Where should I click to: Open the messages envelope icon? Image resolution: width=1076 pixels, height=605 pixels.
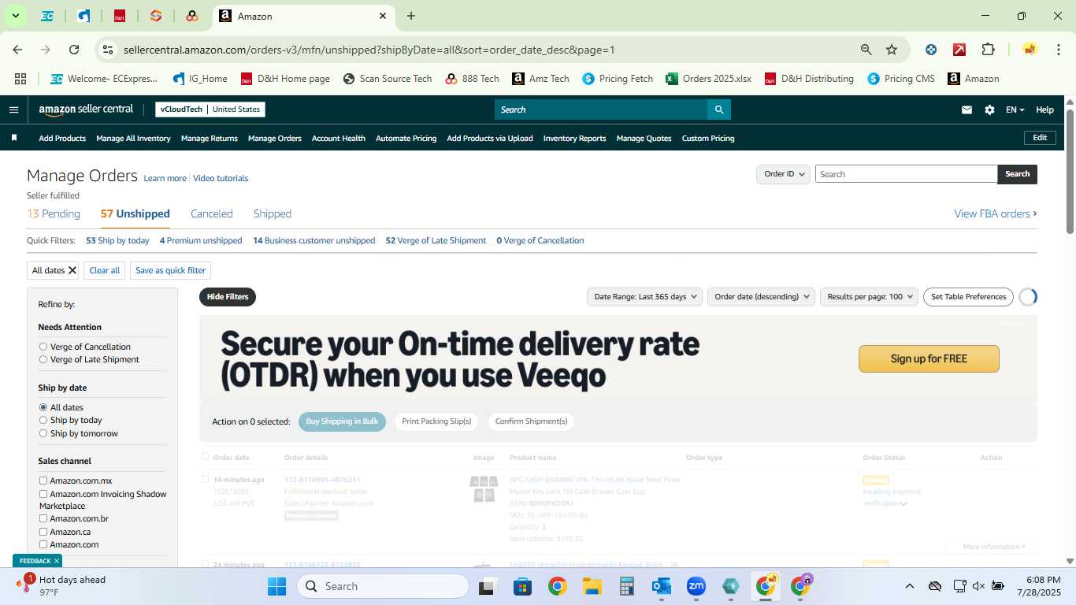[x=967, y=110]
